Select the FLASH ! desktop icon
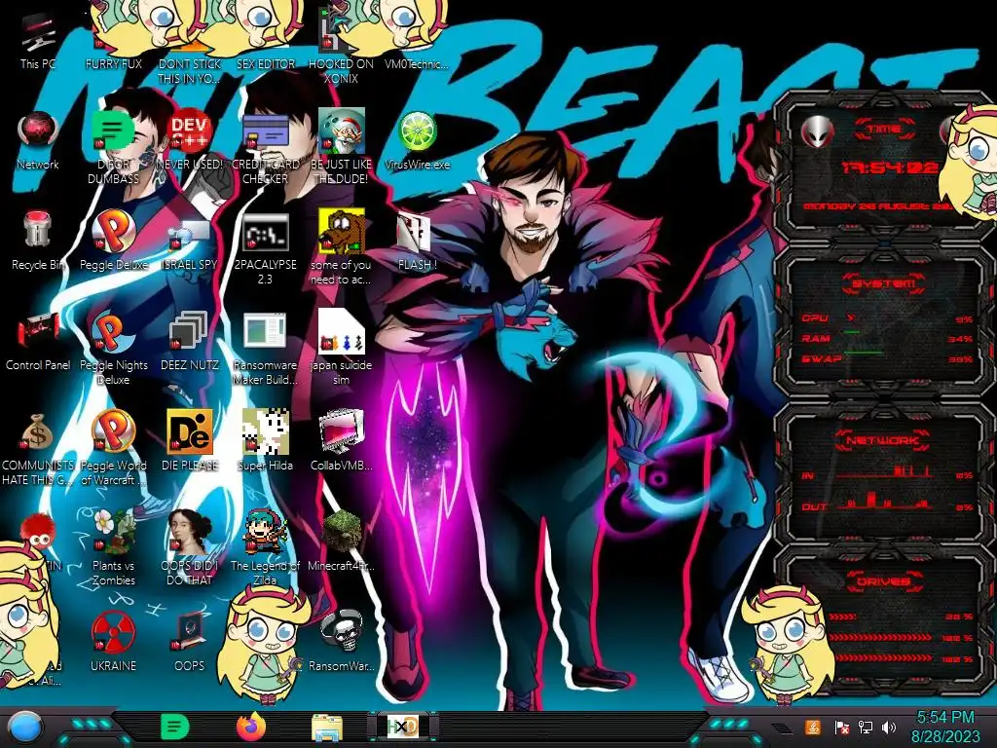This screenshot has height=748, width=997. (417, 242)
